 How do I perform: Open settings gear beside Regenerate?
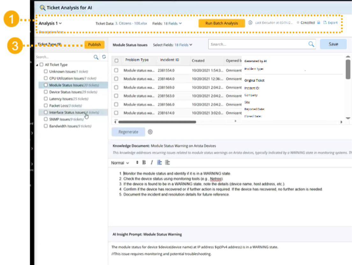click(x=150, y=132)
